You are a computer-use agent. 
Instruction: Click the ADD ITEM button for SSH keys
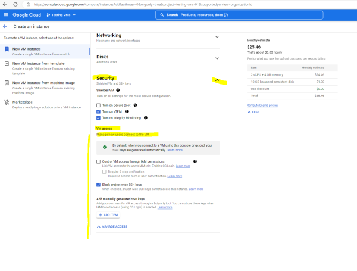point(108,215)
